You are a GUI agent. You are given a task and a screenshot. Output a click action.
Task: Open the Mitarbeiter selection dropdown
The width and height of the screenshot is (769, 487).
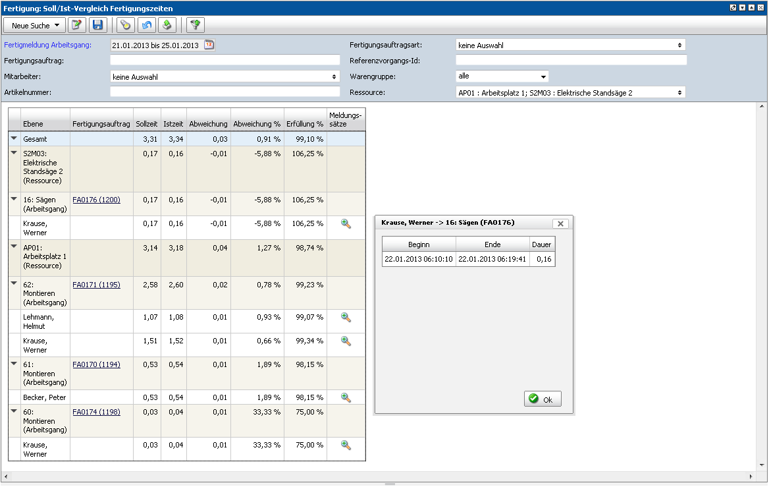[x=225, y=76]
